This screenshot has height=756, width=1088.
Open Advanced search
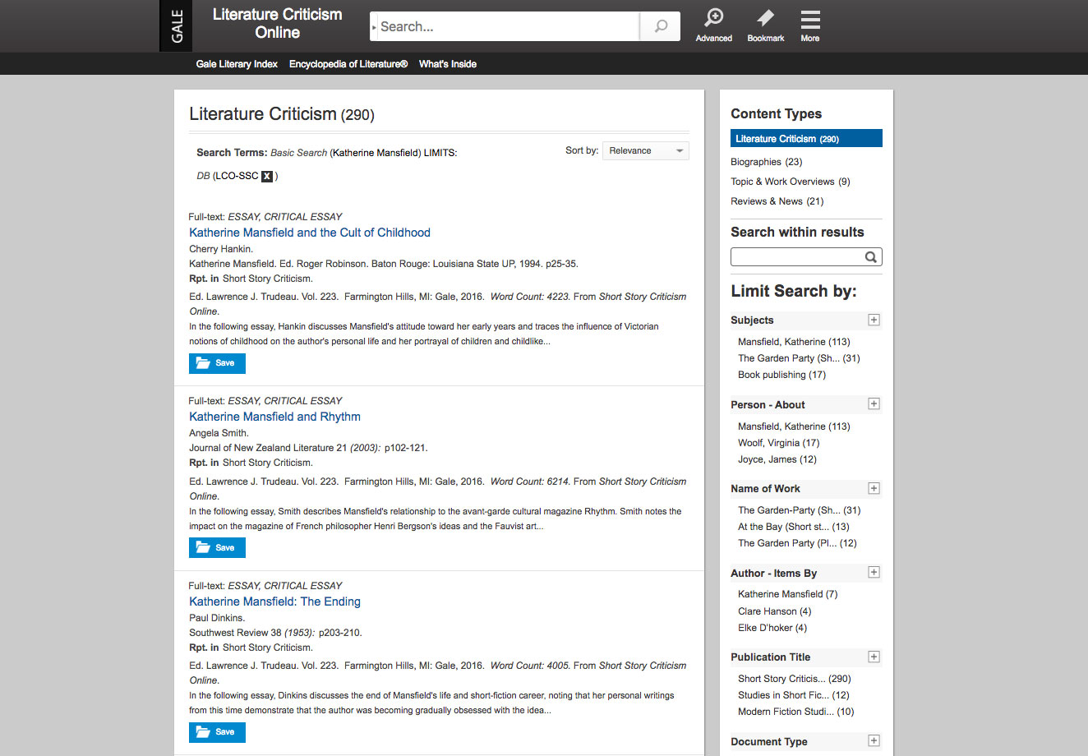[x=713, y=25]
